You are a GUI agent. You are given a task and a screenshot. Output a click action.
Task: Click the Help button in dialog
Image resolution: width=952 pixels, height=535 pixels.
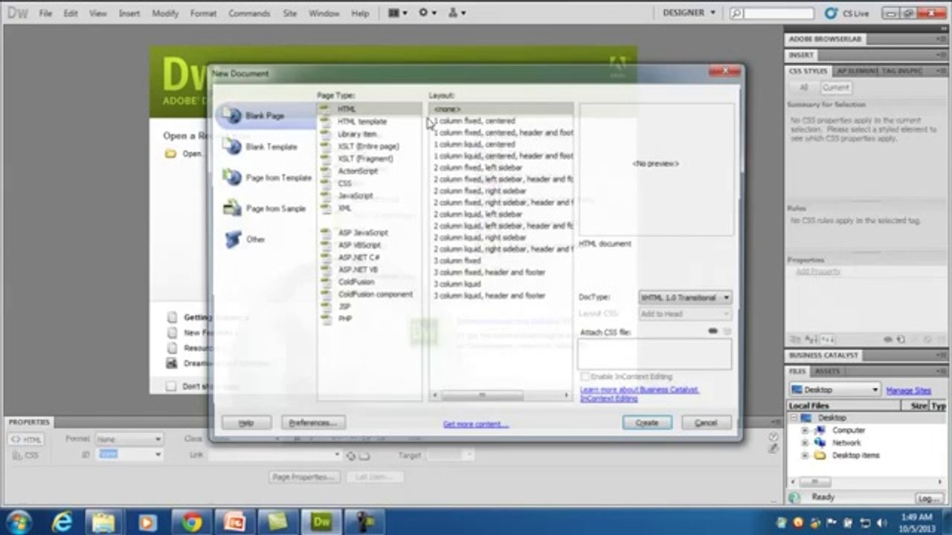(246, 423)
